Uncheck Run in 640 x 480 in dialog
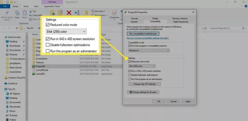 pos(130,71)
